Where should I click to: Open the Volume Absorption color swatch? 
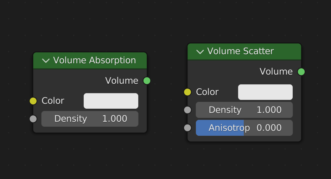point(111,101)
